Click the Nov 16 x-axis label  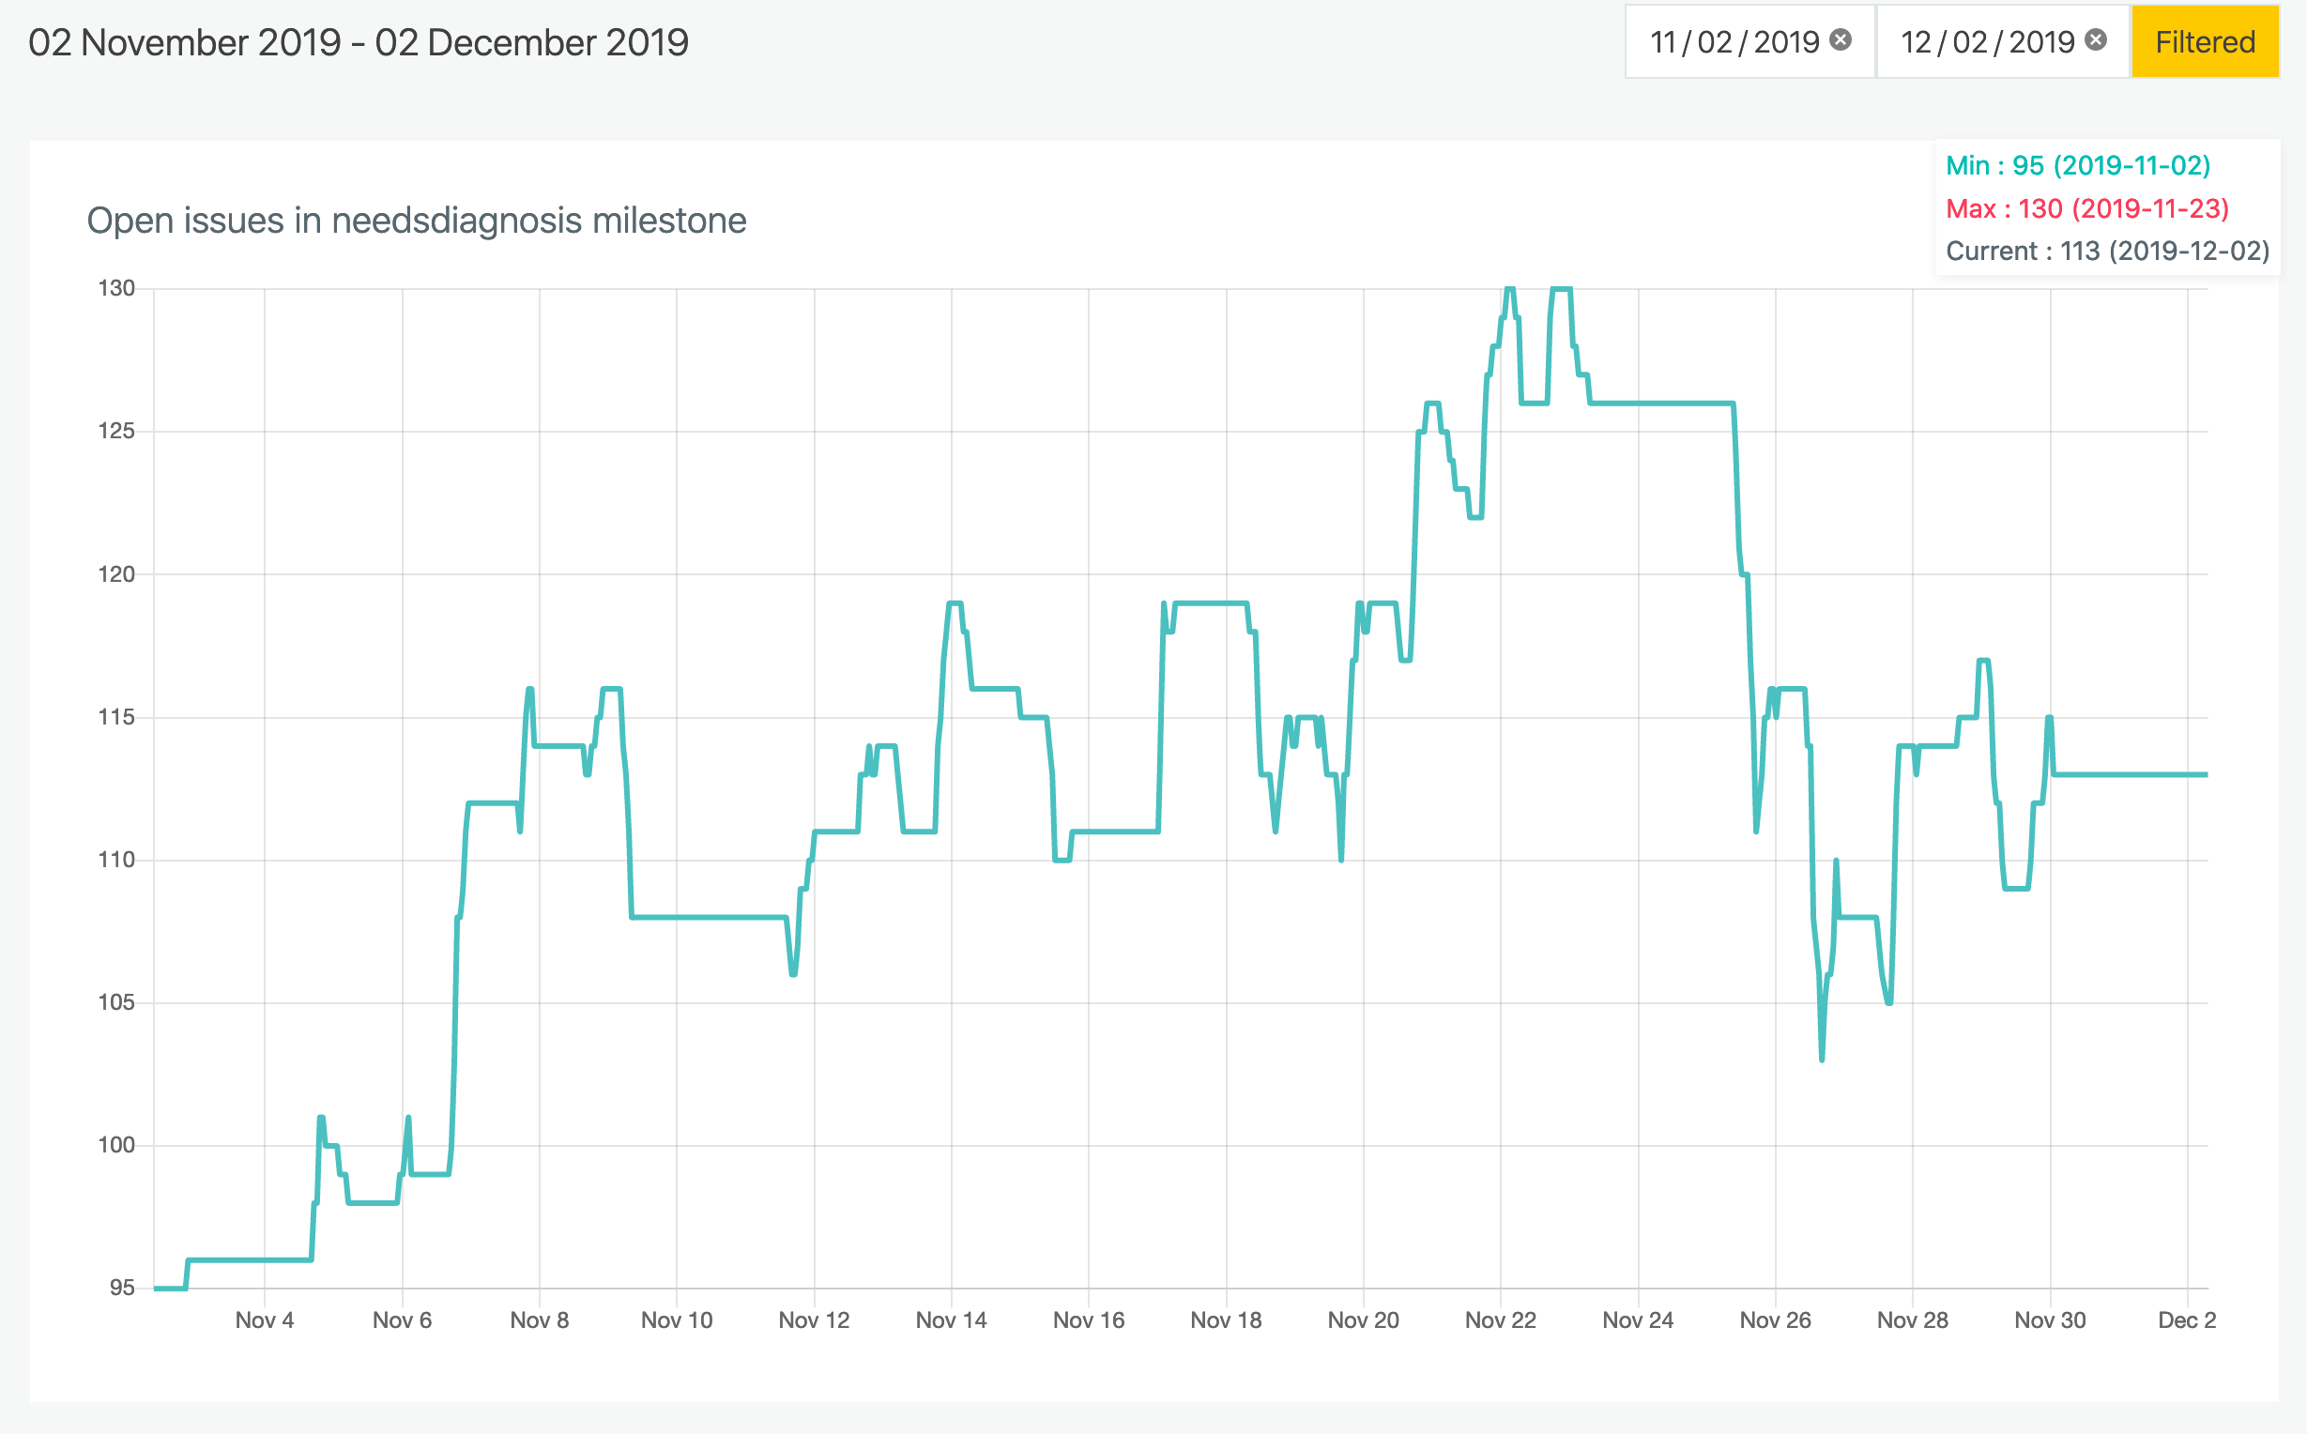pyautogui.click(x=1089, y=1320)
